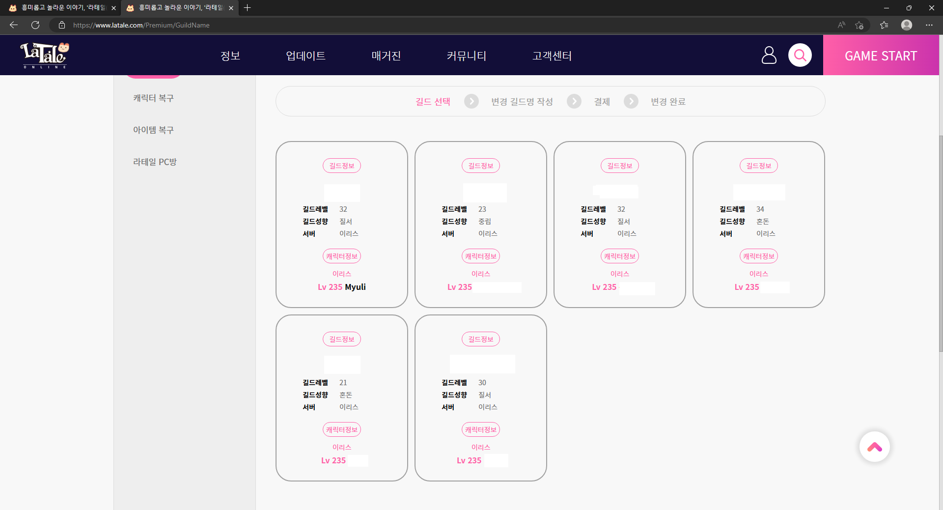Image resolution: width=943 pixels, height=510 pixels.
Task: Open a new browser tab with plus
Action: point(248,8)
